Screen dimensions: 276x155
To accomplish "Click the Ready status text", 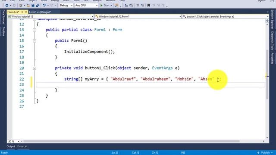I will (x=4, y=152).
